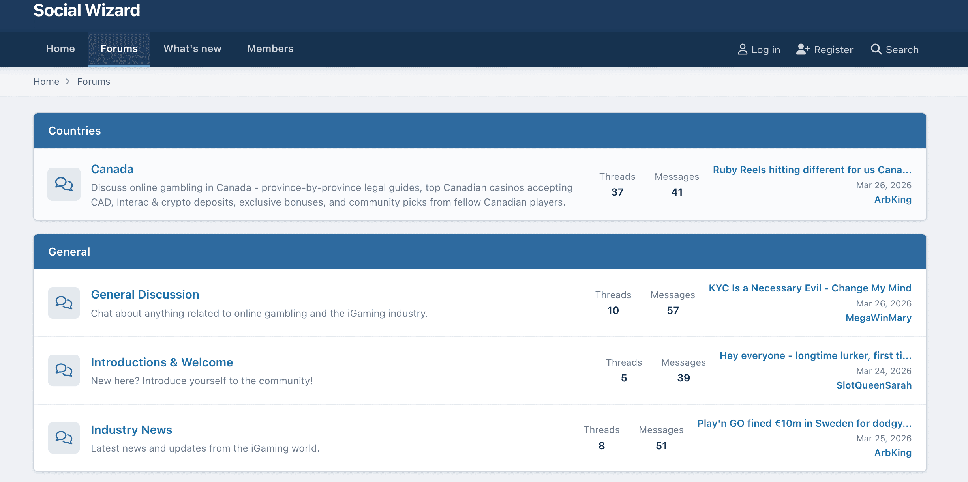Open the Industry News forum link

pos(131,430)
